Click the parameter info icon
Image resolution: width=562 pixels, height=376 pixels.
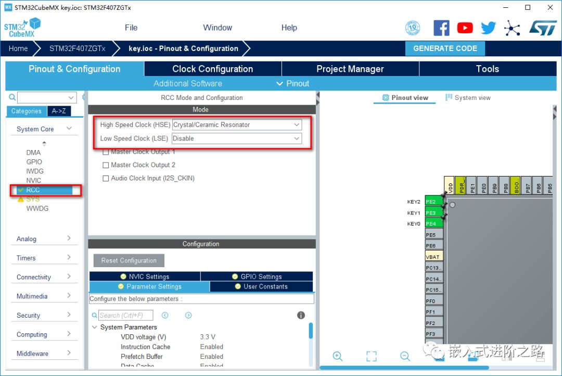[x=301, y=315]
